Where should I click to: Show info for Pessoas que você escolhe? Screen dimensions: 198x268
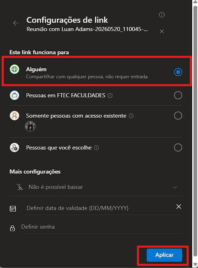pyautogui.click(x=97, y=148)
